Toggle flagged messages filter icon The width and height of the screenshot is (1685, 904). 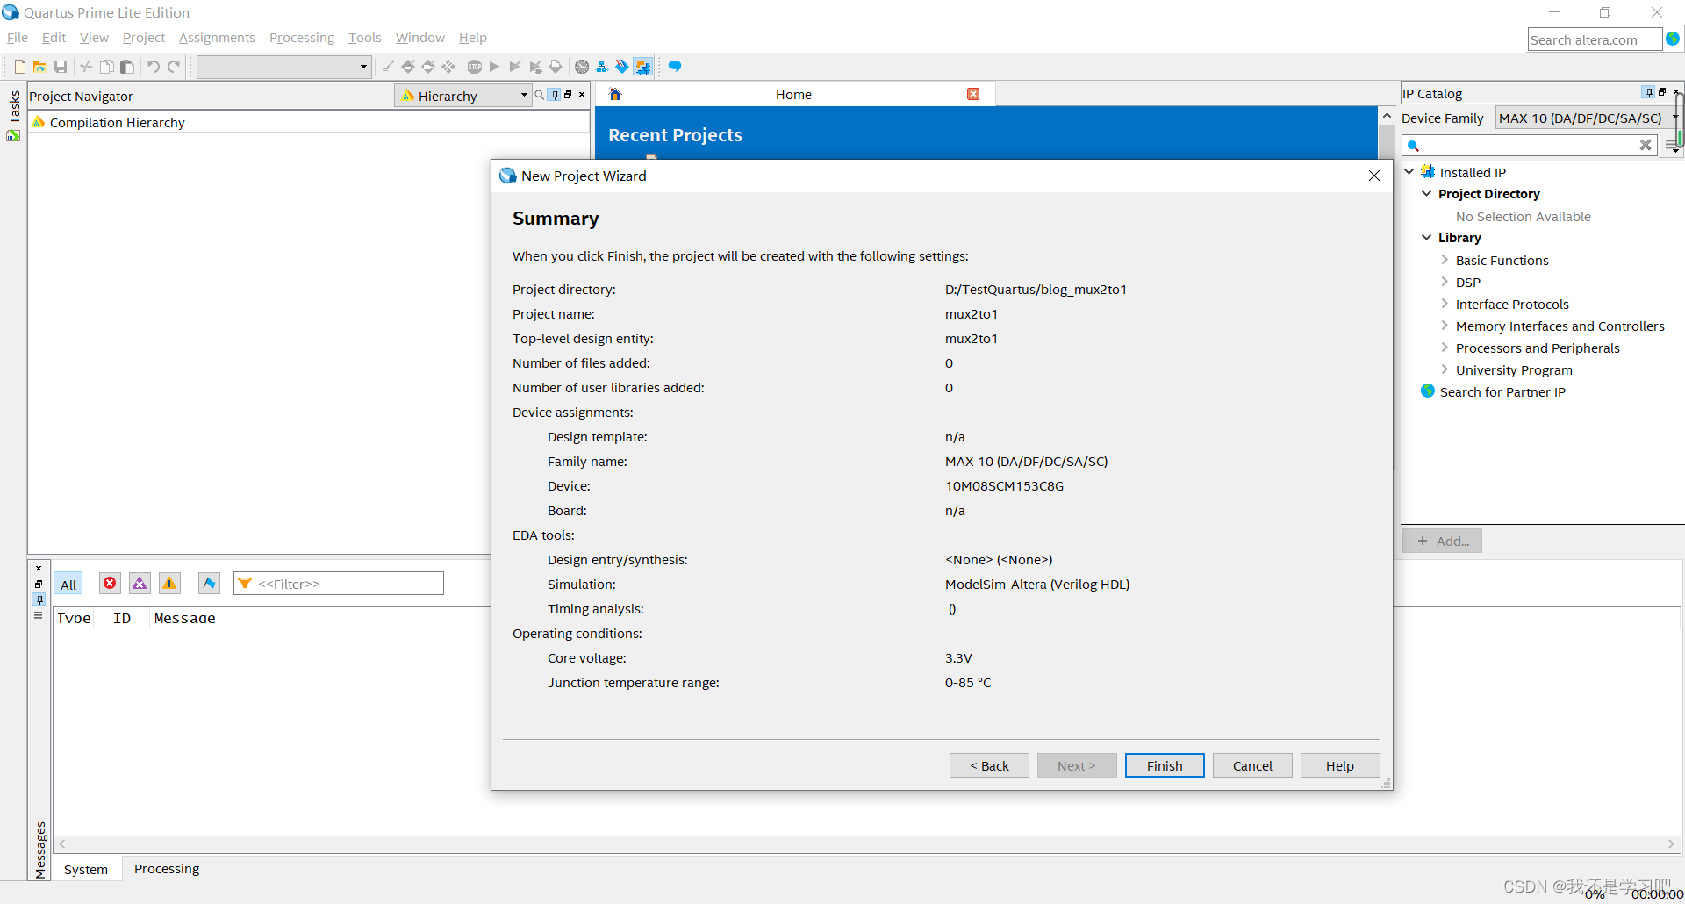point(209,584)
